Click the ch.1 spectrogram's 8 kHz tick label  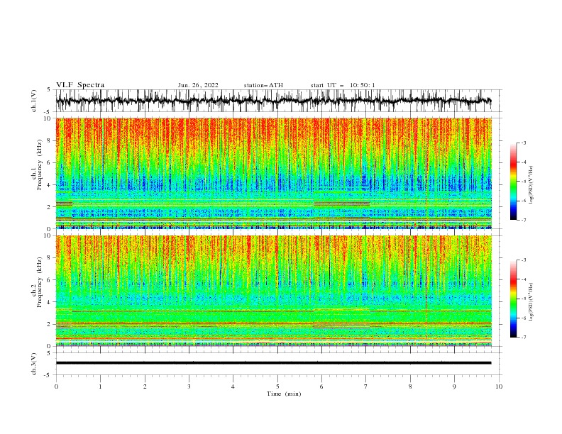pos(49,140)
